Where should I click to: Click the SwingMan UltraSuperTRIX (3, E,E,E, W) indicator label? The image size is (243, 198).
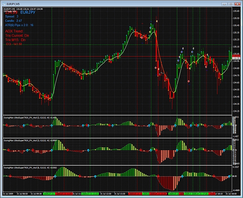[x=30, y=140]
